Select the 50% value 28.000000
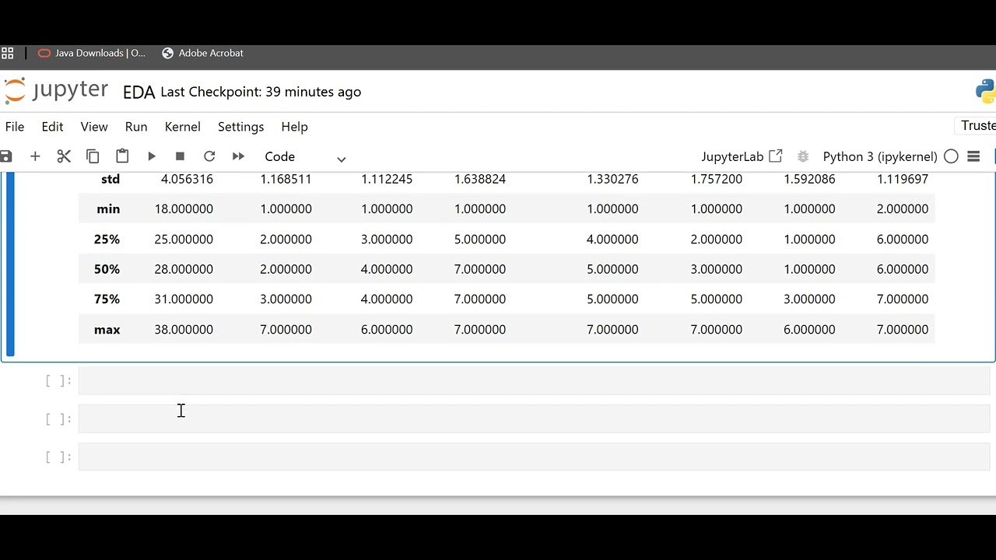The image size is (996, 560). point(184,269)
